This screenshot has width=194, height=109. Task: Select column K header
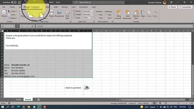[106, 31]
